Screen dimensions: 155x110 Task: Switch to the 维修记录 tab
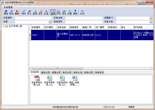click(45, 72)
